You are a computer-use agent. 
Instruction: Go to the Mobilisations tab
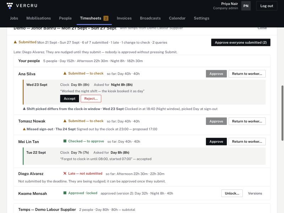pos(39,18)
